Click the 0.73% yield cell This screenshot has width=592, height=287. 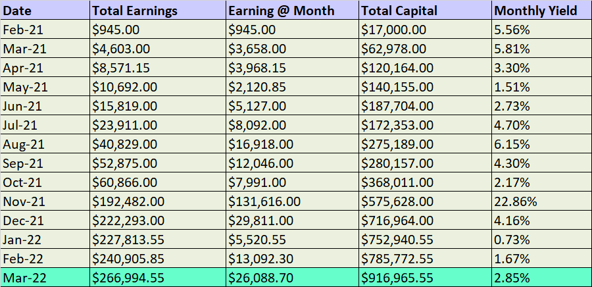point(541,239)
